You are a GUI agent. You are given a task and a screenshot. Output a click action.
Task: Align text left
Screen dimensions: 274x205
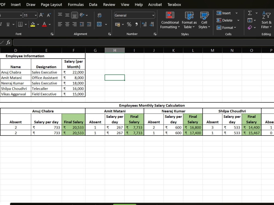pyautogui.click(x=60, y=24)
